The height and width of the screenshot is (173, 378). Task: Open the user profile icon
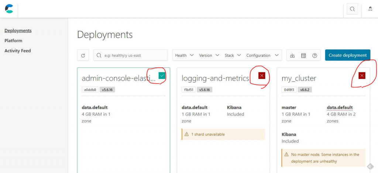click(x=370, y=9)
